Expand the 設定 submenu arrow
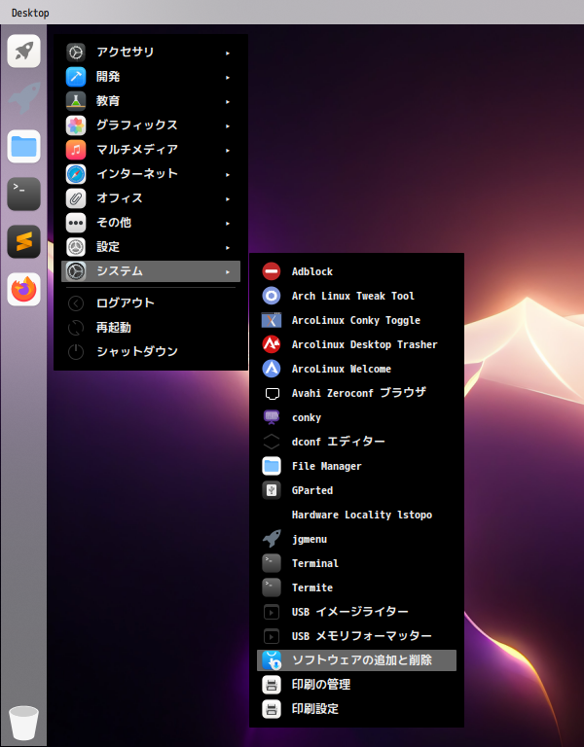584x747 pixels. [228, 247]
